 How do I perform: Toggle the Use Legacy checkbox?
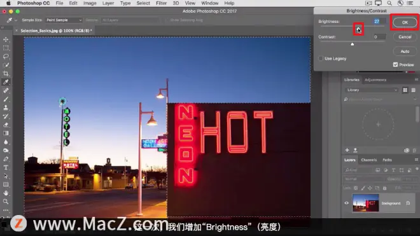point(321,59)
